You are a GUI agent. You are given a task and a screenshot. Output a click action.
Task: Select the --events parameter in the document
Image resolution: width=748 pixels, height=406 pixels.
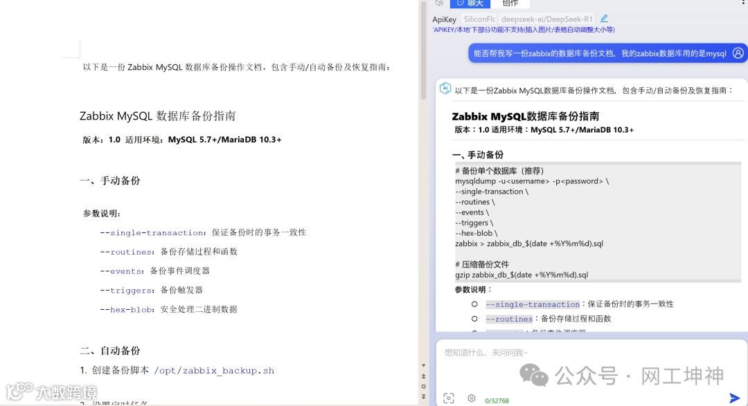121,270
